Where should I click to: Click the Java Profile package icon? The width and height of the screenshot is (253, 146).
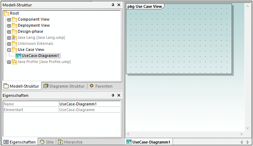14,62
